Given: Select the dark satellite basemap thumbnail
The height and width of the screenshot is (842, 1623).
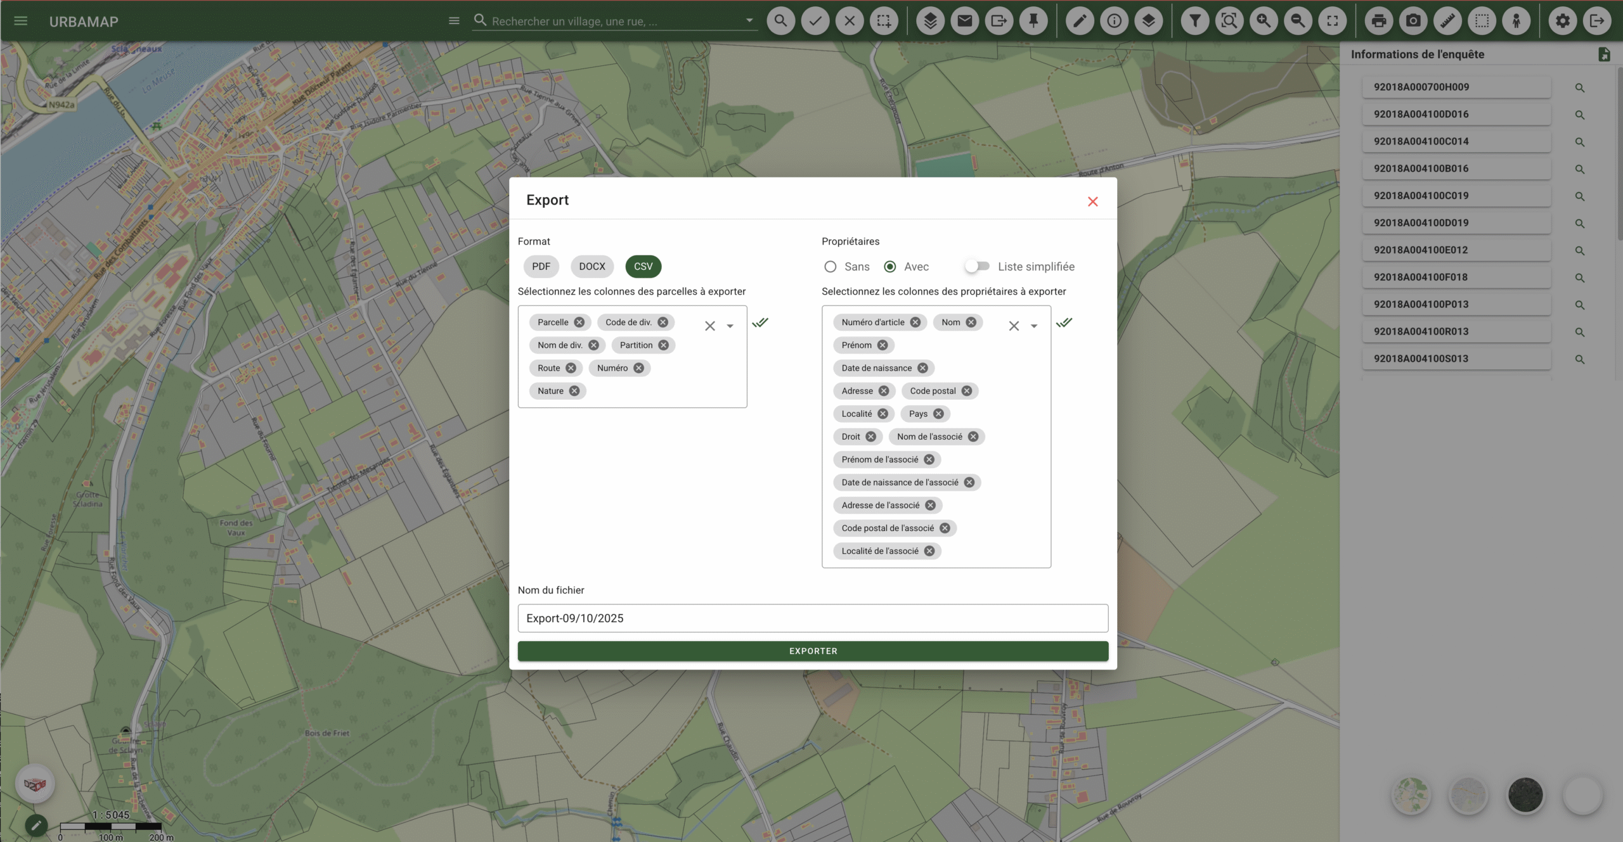Looking at the screenshot, I should tap(1525, 795).
